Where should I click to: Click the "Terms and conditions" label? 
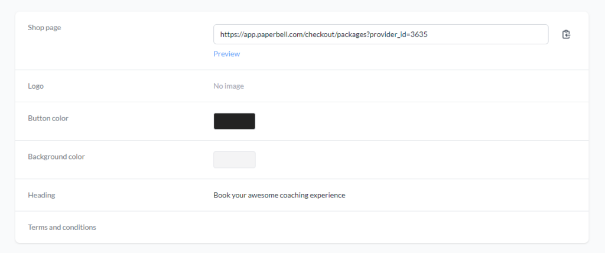coord(61,227)
